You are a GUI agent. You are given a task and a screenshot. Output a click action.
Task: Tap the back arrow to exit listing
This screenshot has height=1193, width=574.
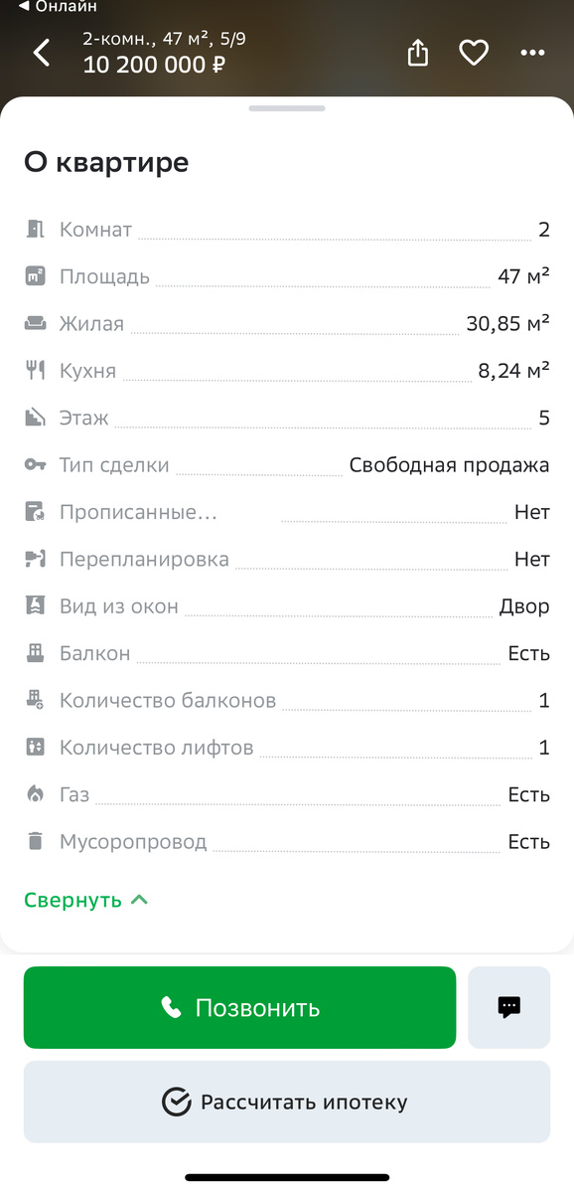pos(41,53)
